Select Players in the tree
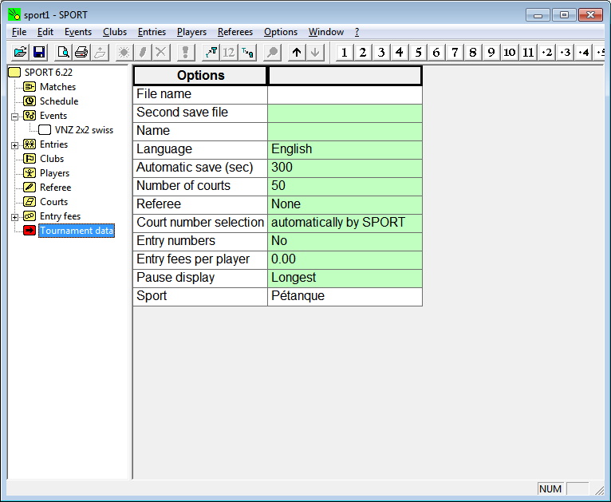Screen dimensions: 611x502 54,173
